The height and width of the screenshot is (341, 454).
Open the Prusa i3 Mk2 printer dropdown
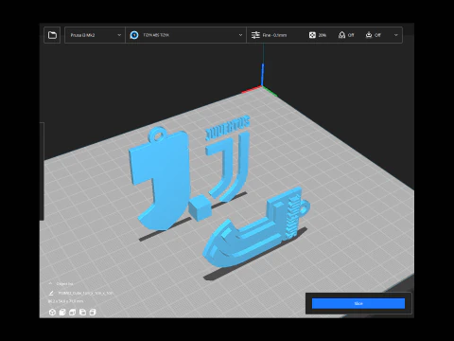(x=95, y=35)
